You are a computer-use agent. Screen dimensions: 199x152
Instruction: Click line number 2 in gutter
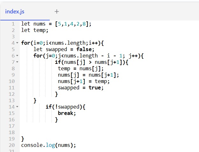click(x=13, y=30)
